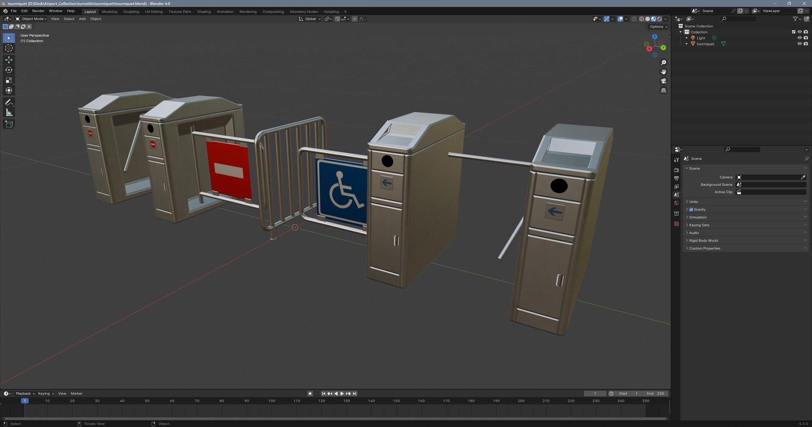The image size is (812, 427).
Task: Select the Add Cube tool
Action: (9, 124)
